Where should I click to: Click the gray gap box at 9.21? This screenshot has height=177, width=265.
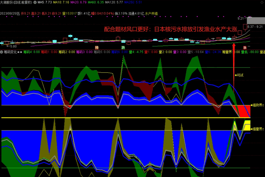pyautogui.click(x=256, y=21)
